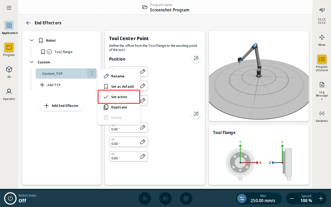Viewport: 331px width, 207px height.
Task: Click the Add End Effector button
Action: [62, 106]
